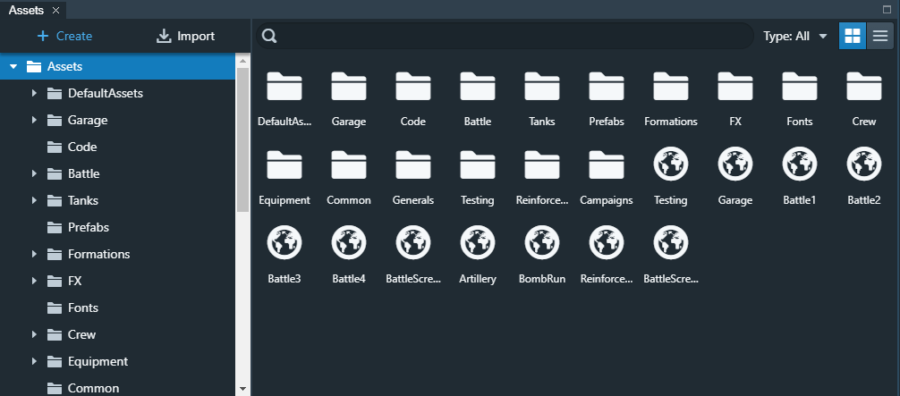Select the BombRun scene asset

[x=541, y=242]
